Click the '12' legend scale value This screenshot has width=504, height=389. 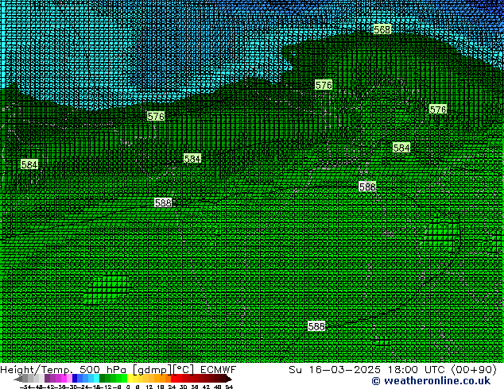[x=149, y=387]
